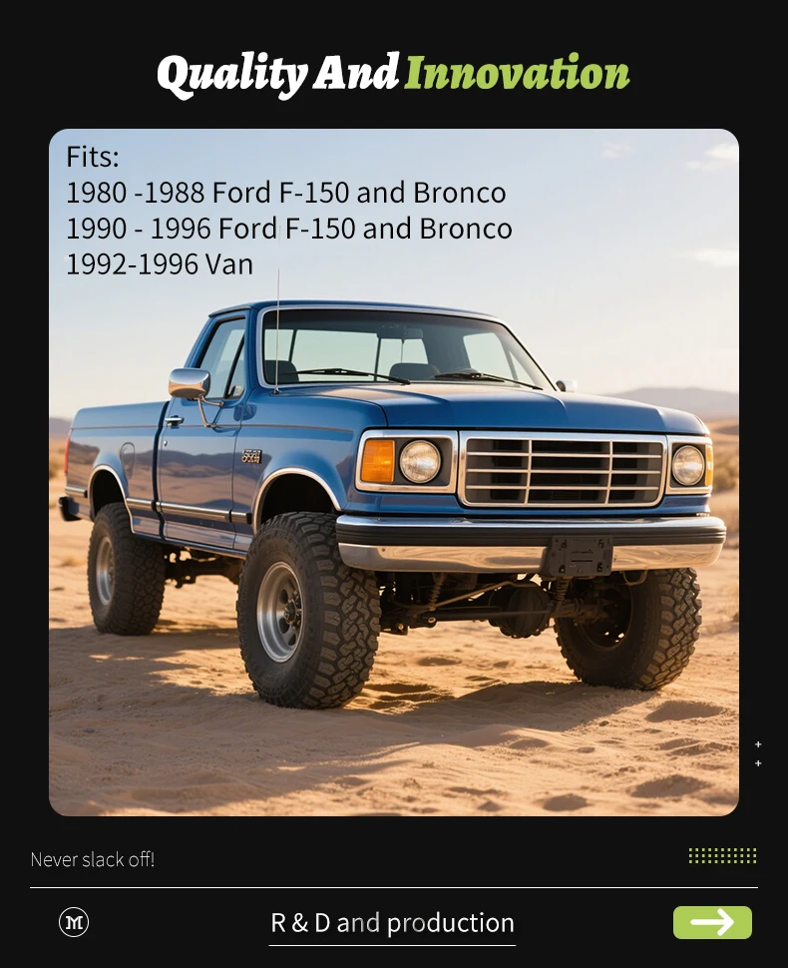Click the small plus signs decoration

(758, 753)
